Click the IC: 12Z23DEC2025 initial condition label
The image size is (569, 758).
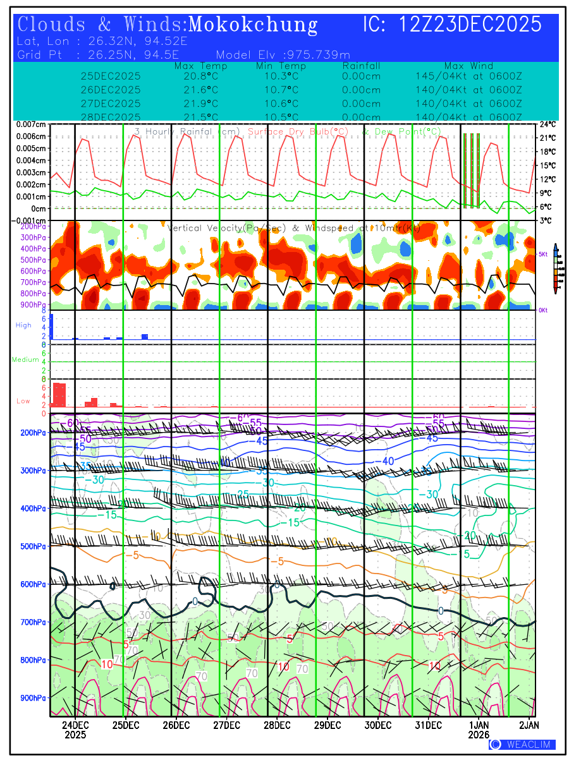click(452, 25)
